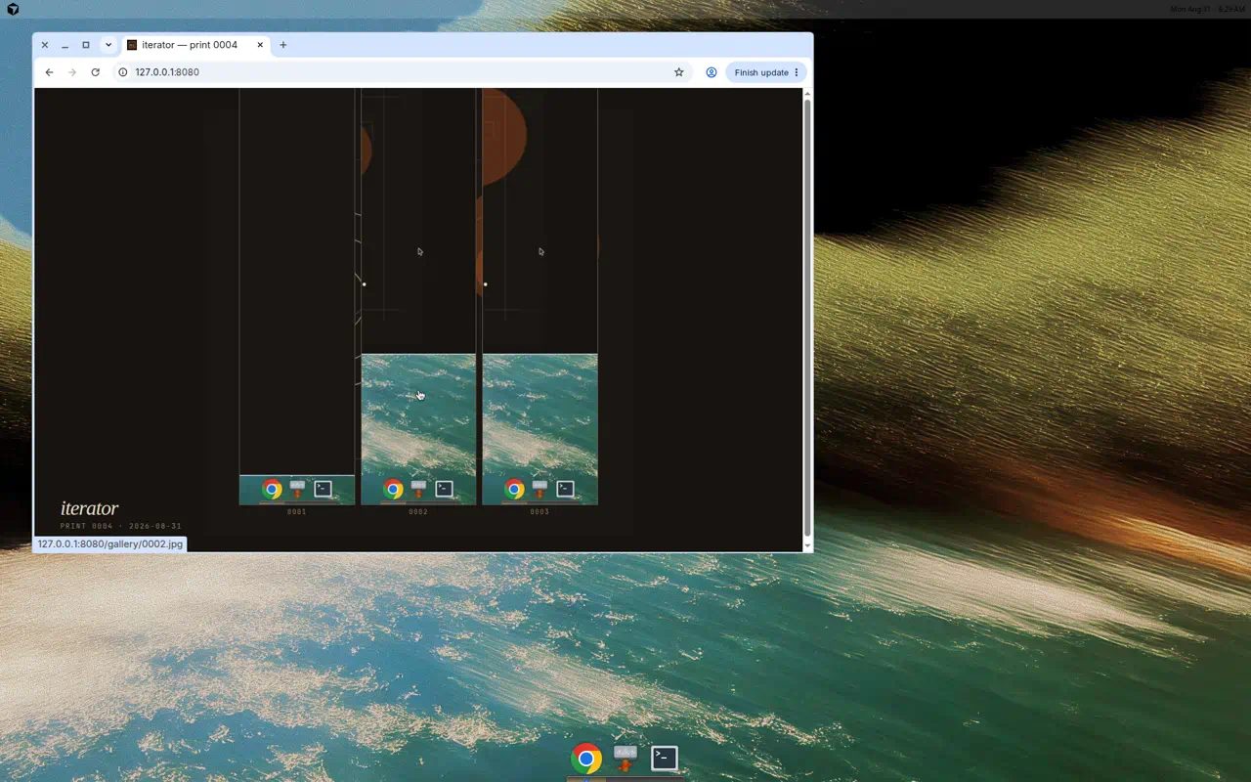Close the iterator — print 0004 tab
The image size is (1251, 782).
click(260, 45)
